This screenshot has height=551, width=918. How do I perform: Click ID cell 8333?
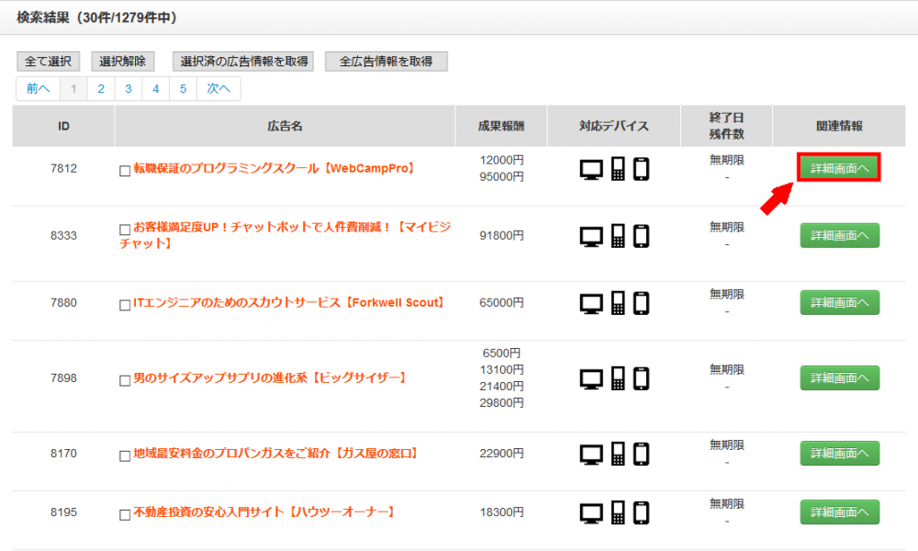(63, 235)
